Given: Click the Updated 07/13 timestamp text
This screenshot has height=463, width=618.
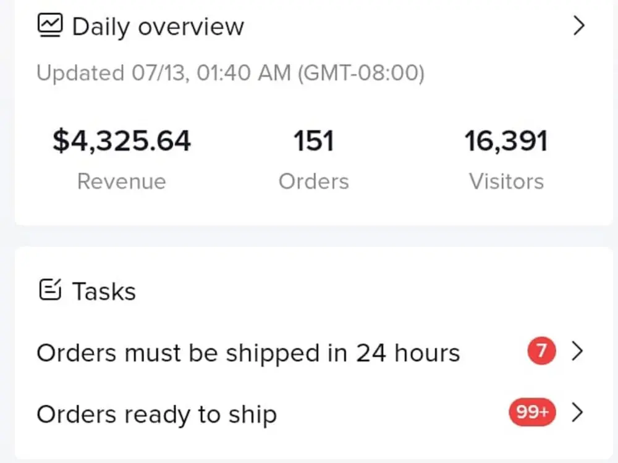Looking at the screenshot, I should click(231, 73).
